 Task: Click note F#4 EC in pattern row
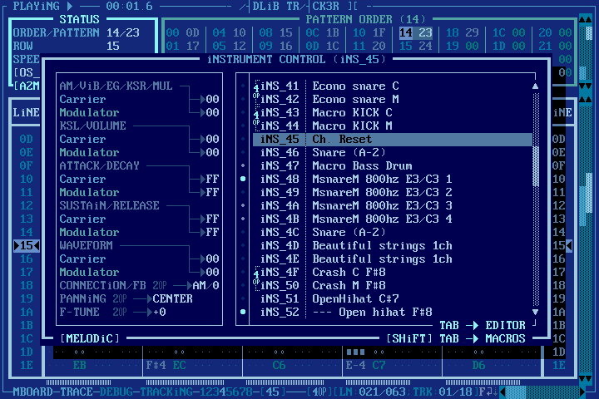pyautogui.click(x=166, y=366)
